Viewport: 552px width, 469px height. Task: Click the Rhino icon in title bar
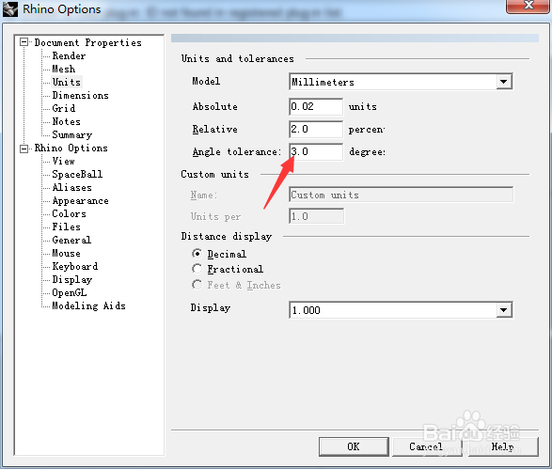click(10, 8)
